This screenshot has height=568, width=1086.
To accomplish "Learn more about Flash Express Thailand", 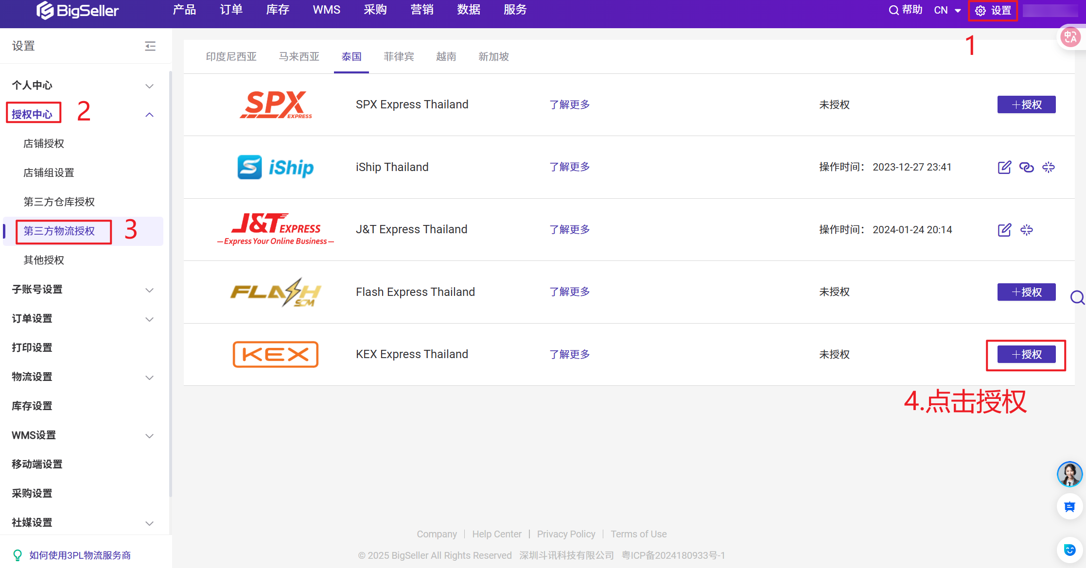I will pos(570,292).
